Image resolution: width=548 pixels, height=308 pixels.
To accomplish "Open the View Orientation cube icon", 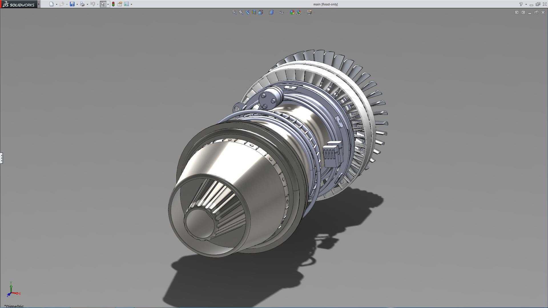I will coord(261,12).
